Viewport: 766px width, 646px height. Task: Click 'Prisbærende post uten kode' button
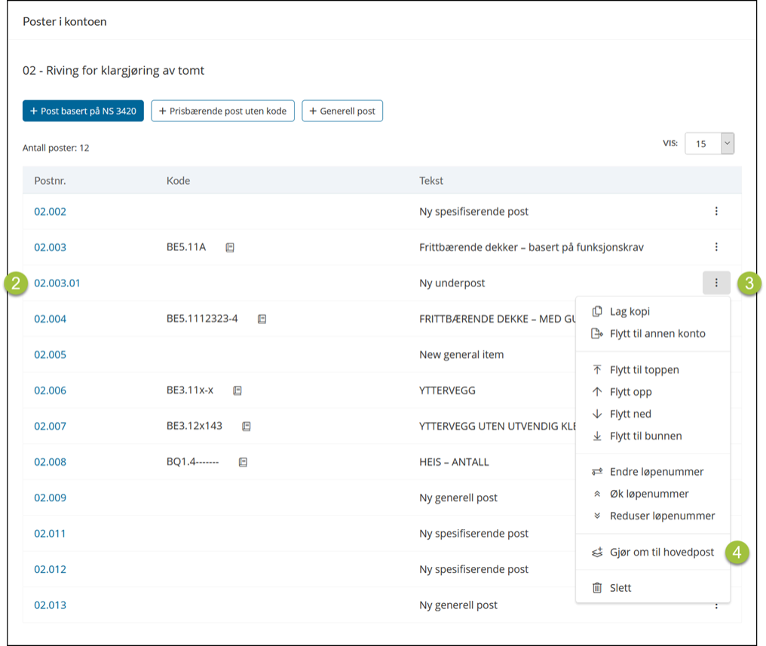click(222, 111)
